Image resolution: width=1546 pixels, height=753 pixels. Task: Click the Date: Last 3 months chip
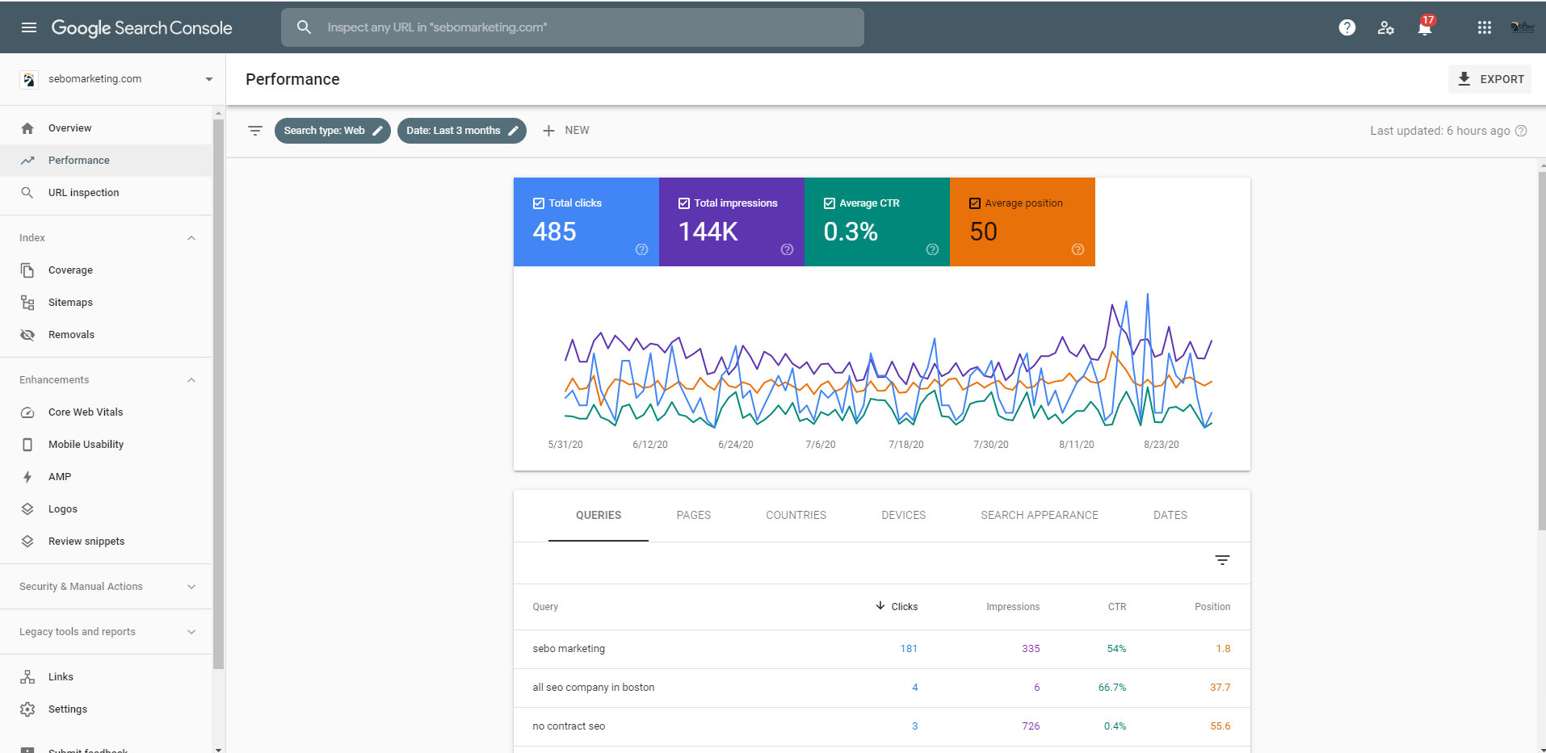[x=461, y=131]
